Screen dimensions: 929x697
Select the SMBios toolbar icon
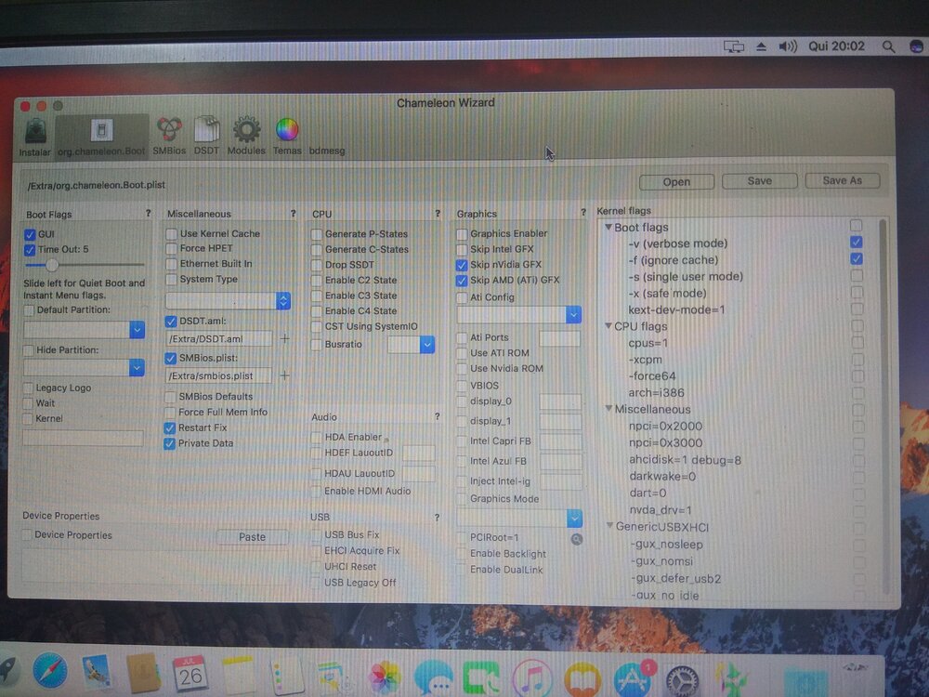click(169, 135)
